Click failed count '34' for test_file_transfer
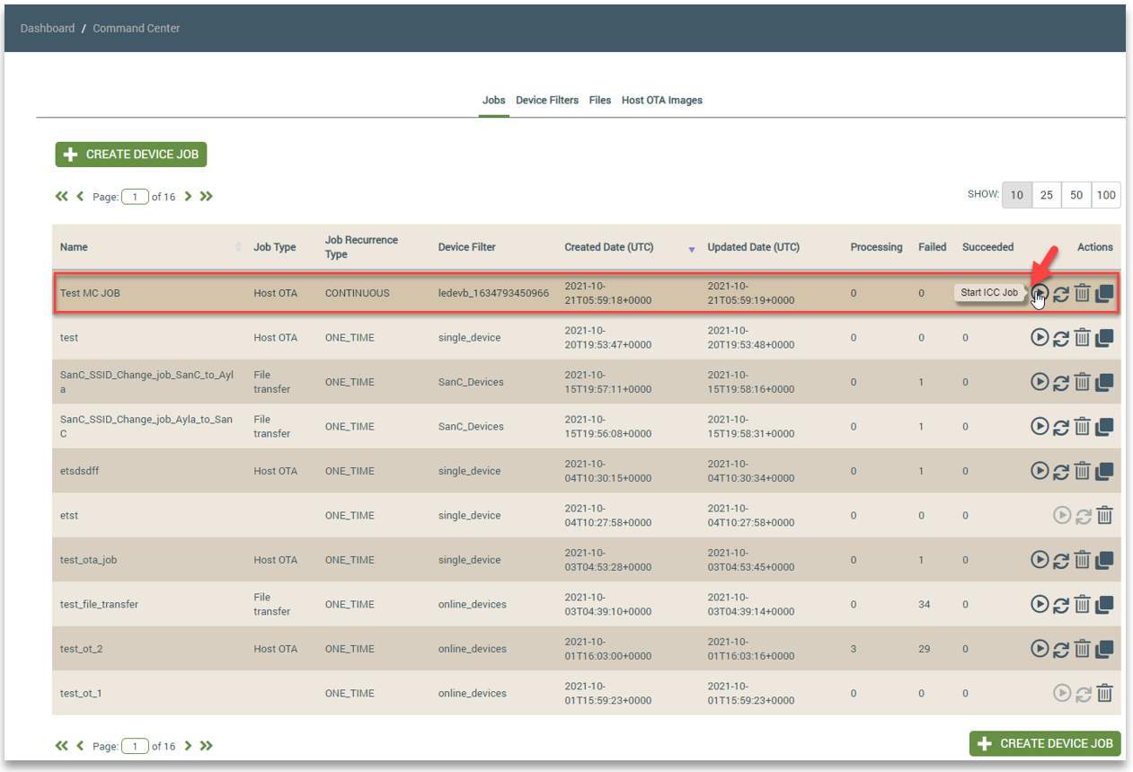Image resolution: width=1133 pixels, height=772 pixels. point(925,604)
